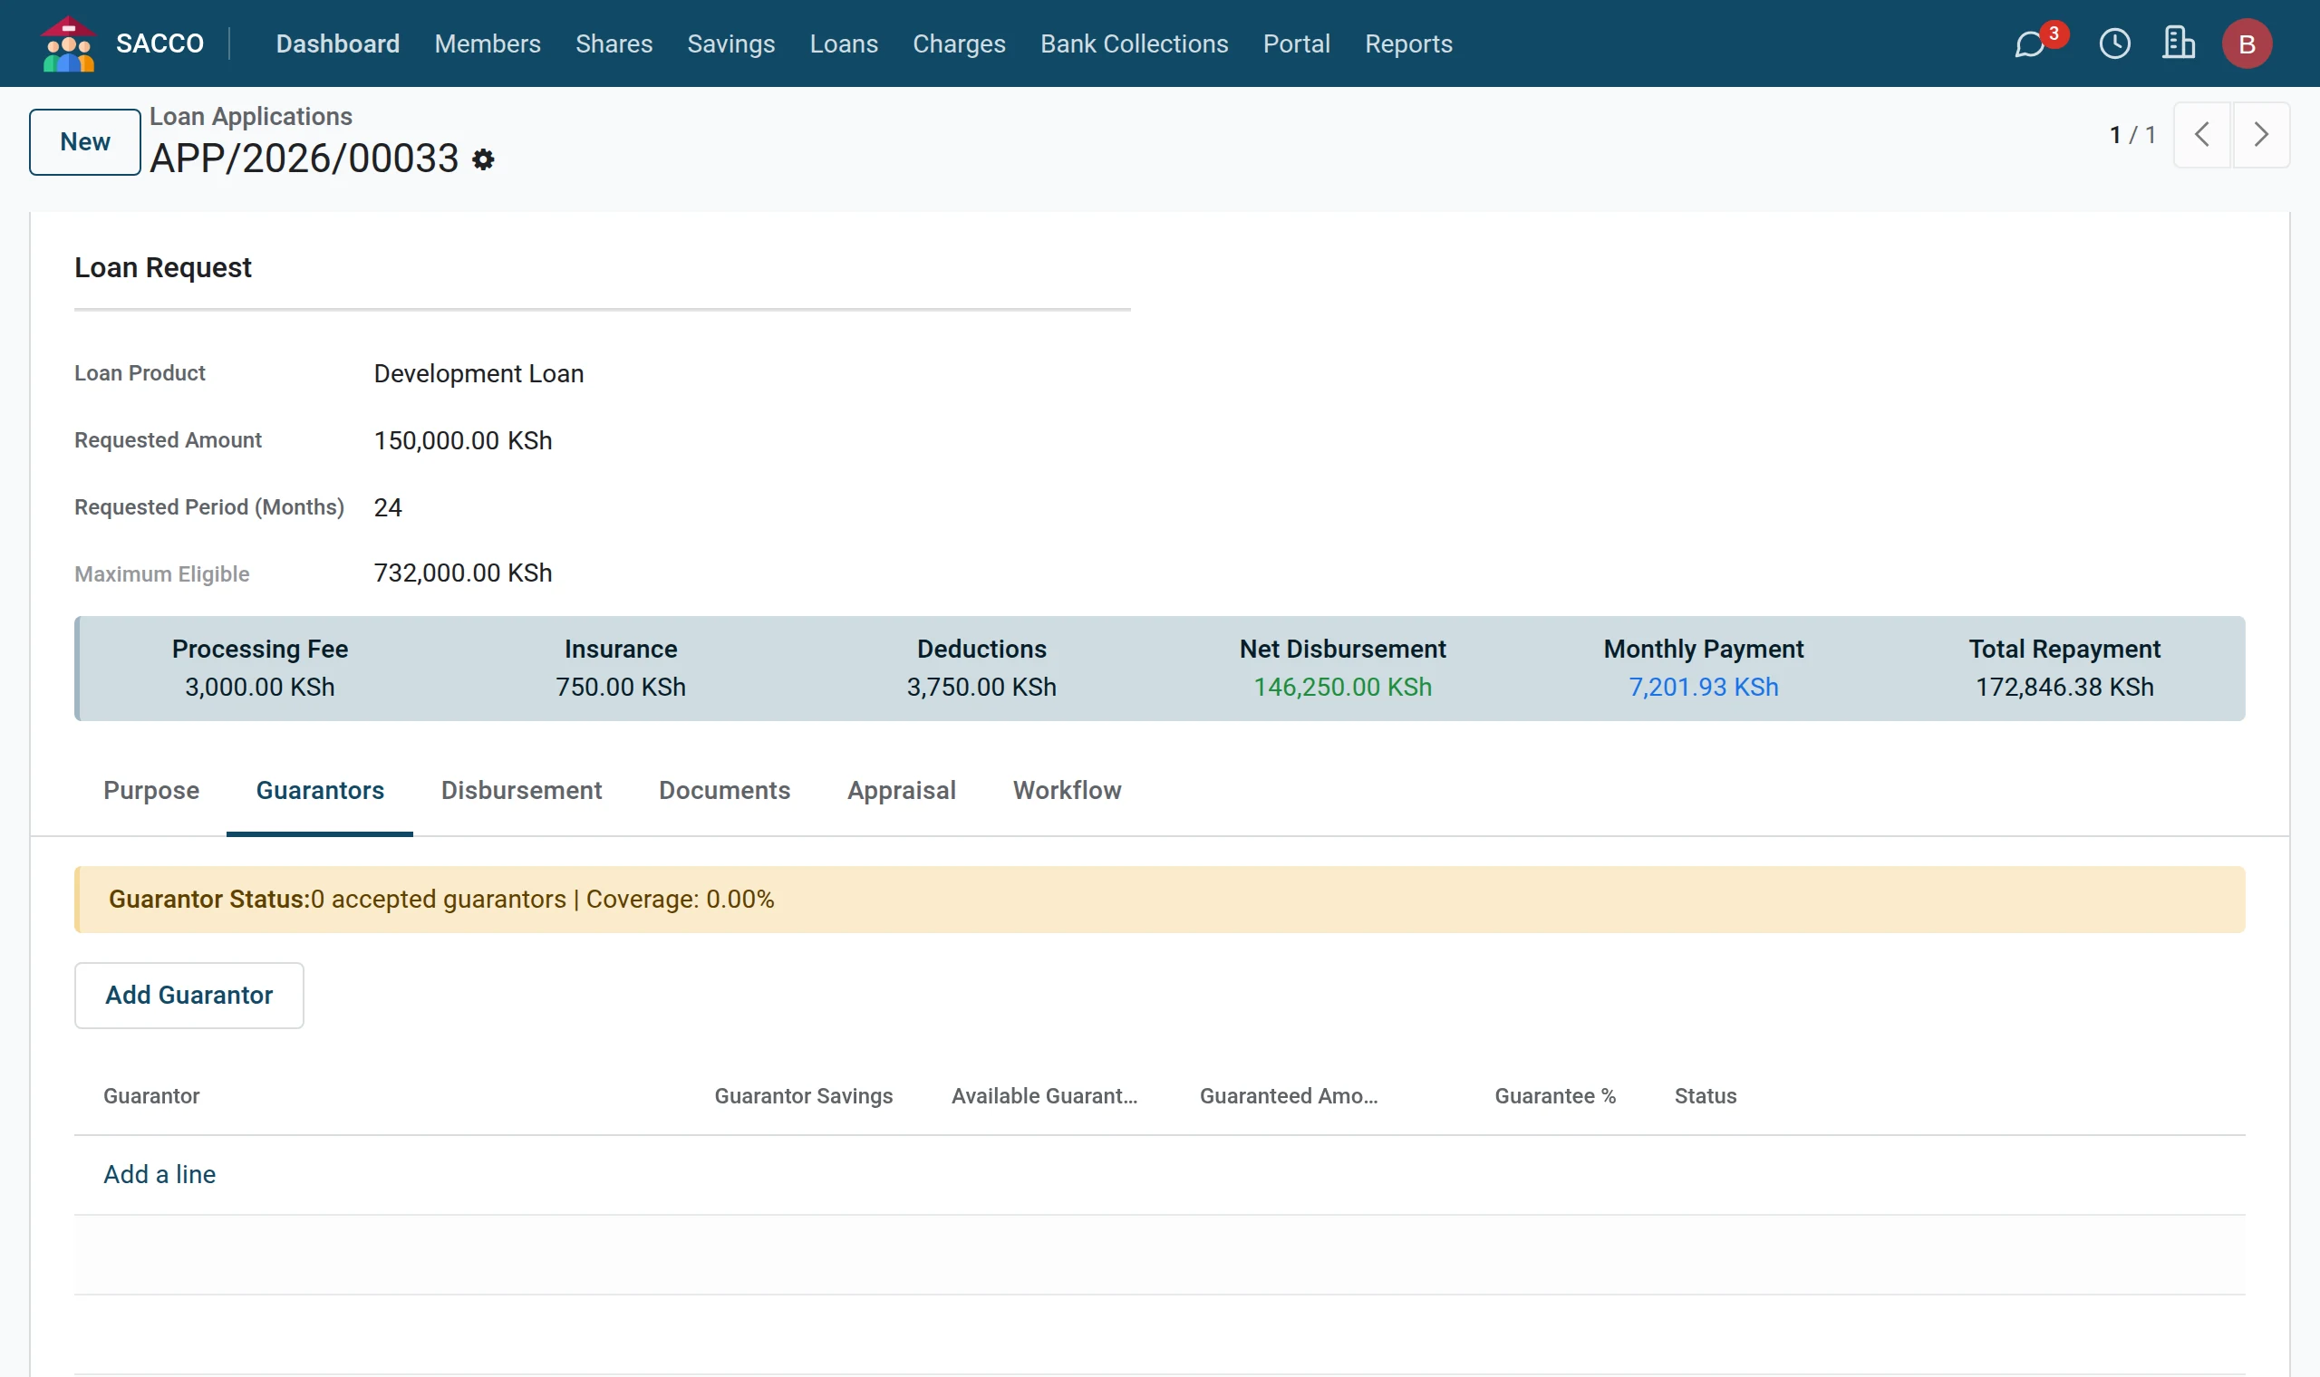Click Add a line link
Screen dimensions: 2320x1377
click(x=159, y=1174)
